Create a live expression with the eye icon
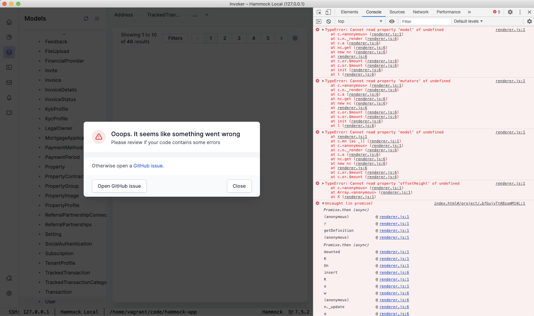The width and height of the screenshot is (534, 316). coord(392,21)
